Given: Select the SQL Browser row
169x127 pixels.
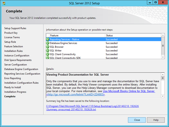Looking at the screenshot, I should pos(104,47).
